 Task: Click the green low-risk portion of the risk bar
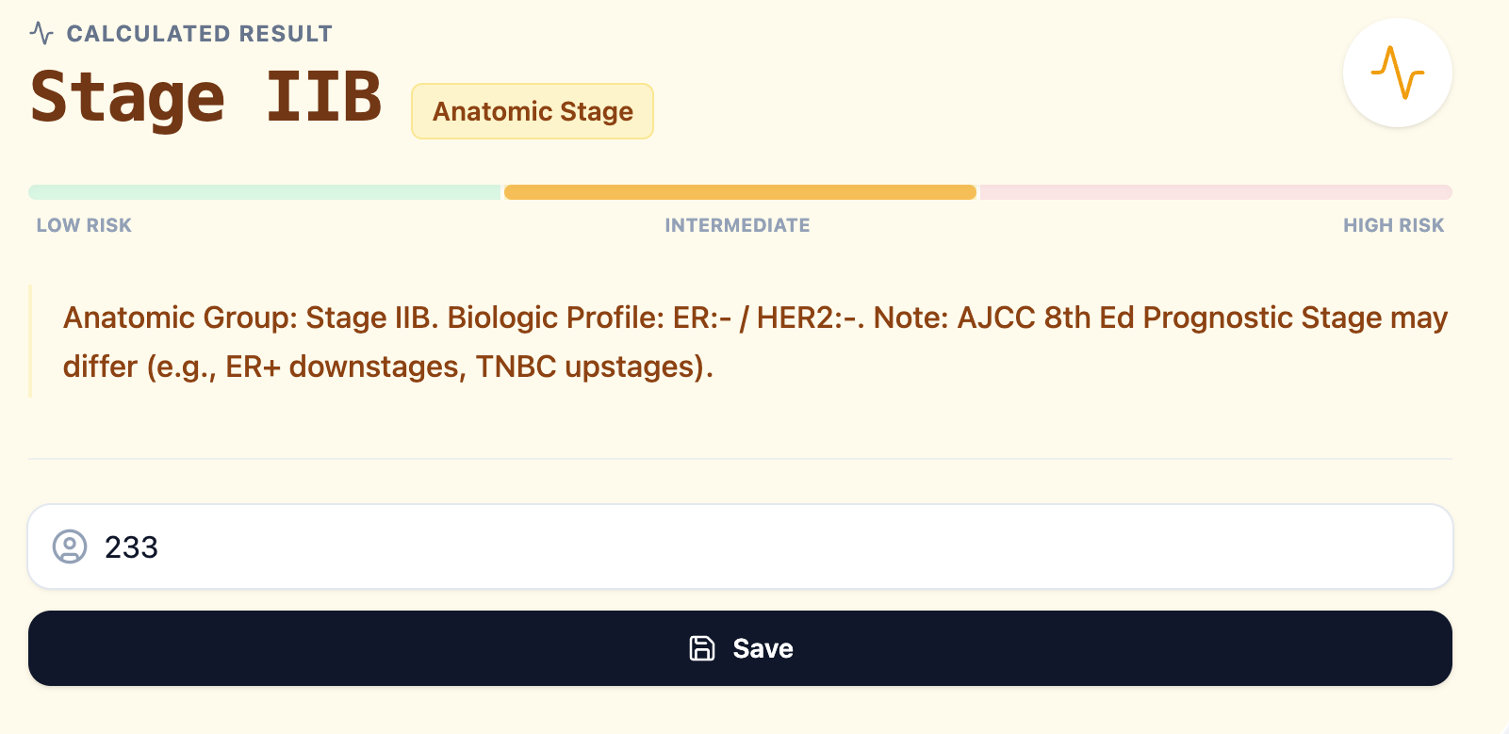tap(264, 191)
